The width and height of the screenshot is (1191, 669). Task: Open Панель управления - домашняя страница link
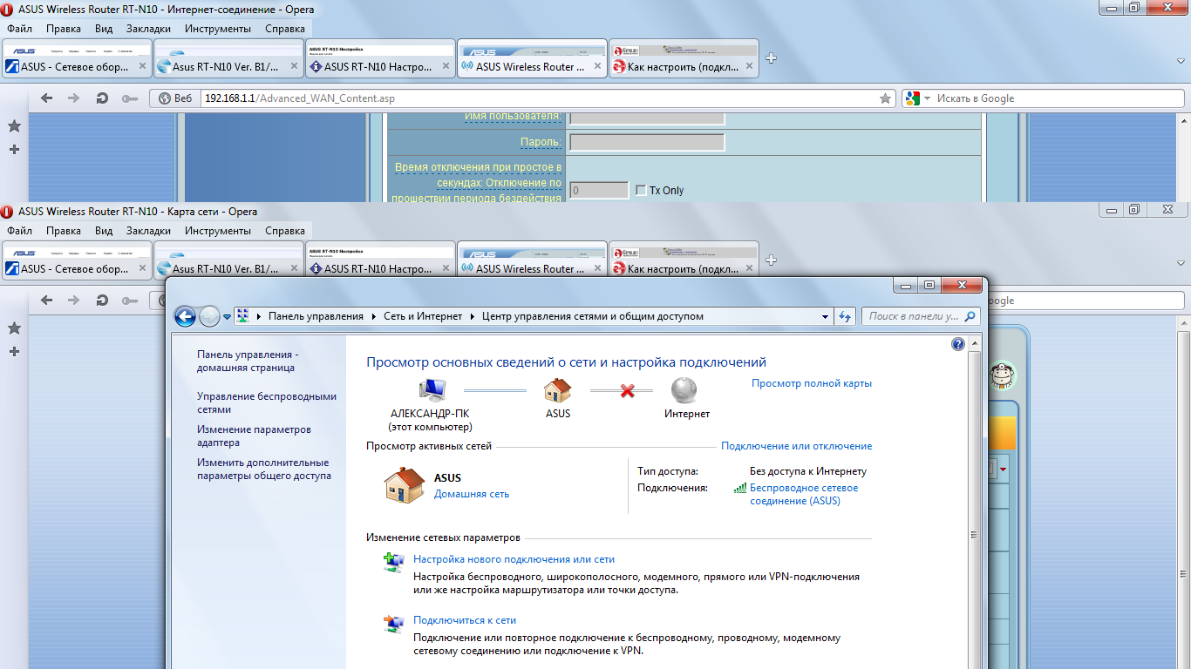(248, 361)
